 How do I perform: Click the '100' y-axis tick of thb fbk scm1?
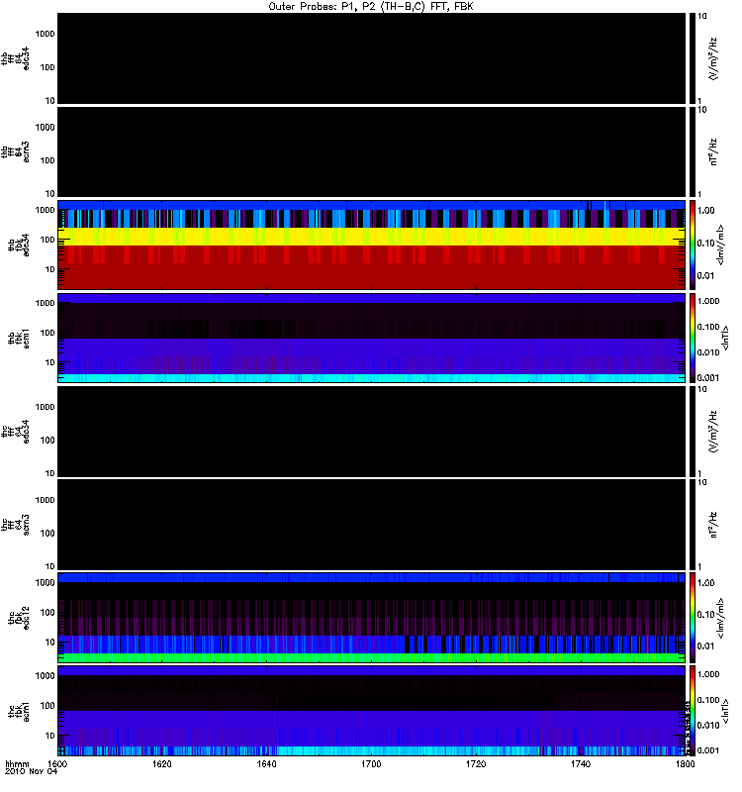[46, 333]
